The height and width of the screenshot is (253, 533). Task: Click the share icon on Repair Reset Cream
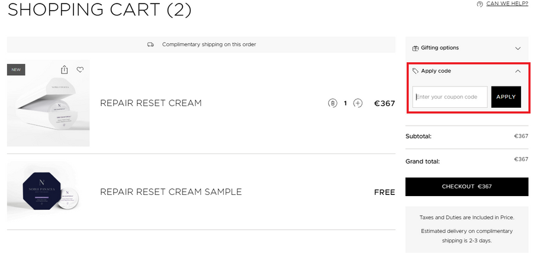[65, 70]
